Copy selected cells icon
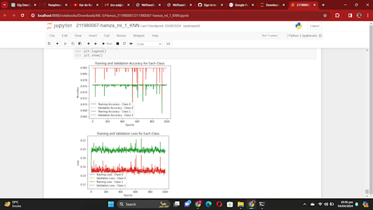 pyautogui.click(x=73, y=44)
